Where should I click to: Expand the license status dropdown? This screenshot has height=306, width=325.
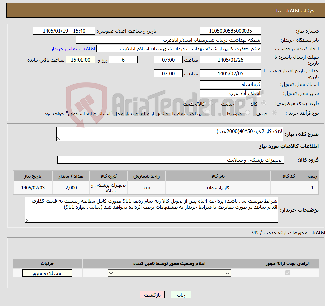click(169, 273)
